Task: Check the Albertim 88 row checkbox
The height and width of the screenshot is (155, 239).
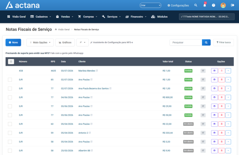Action: [x=10, y=151]
